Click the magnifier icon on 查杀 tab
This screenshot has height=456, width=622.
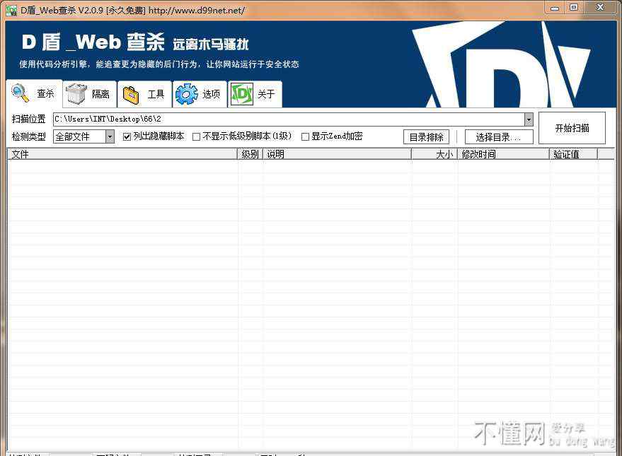pos(21,93)
